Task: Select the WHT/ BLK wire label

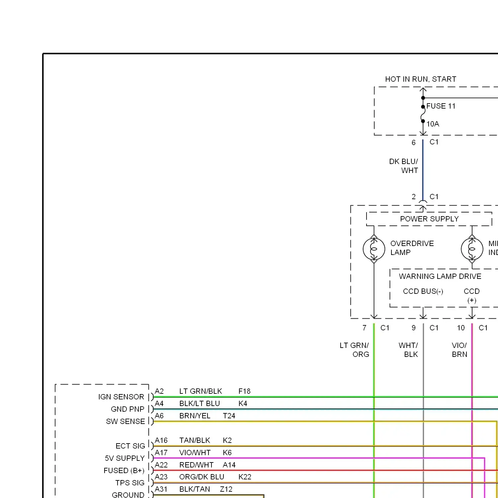Action: pos(408,350)
